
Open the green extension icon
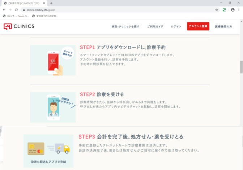(x=224, y=10)
